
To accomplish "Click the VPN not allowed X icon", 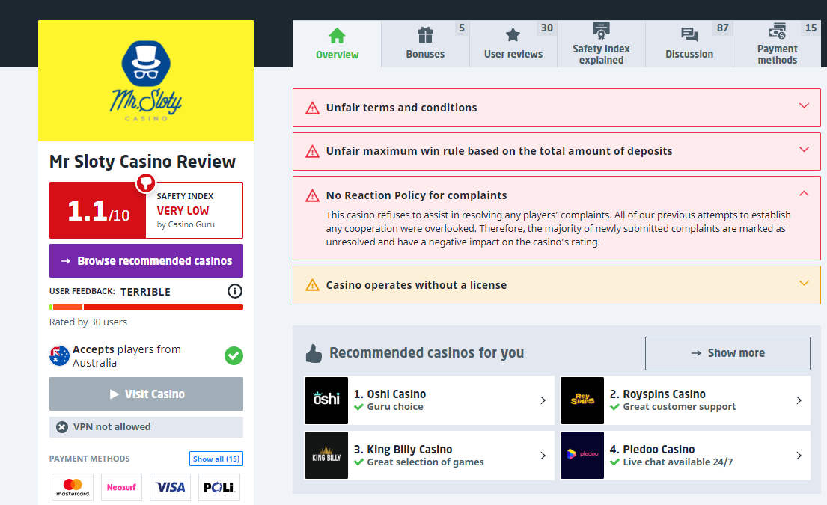I will [62, 427].
